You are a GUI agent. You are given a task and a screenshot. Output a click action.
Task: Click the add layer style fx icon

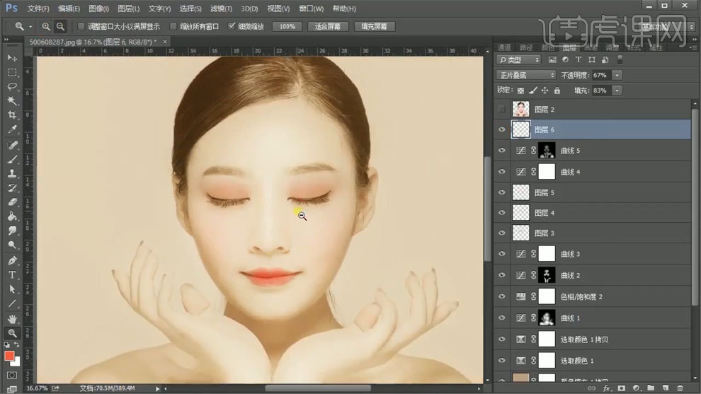[x=607, y=388]
